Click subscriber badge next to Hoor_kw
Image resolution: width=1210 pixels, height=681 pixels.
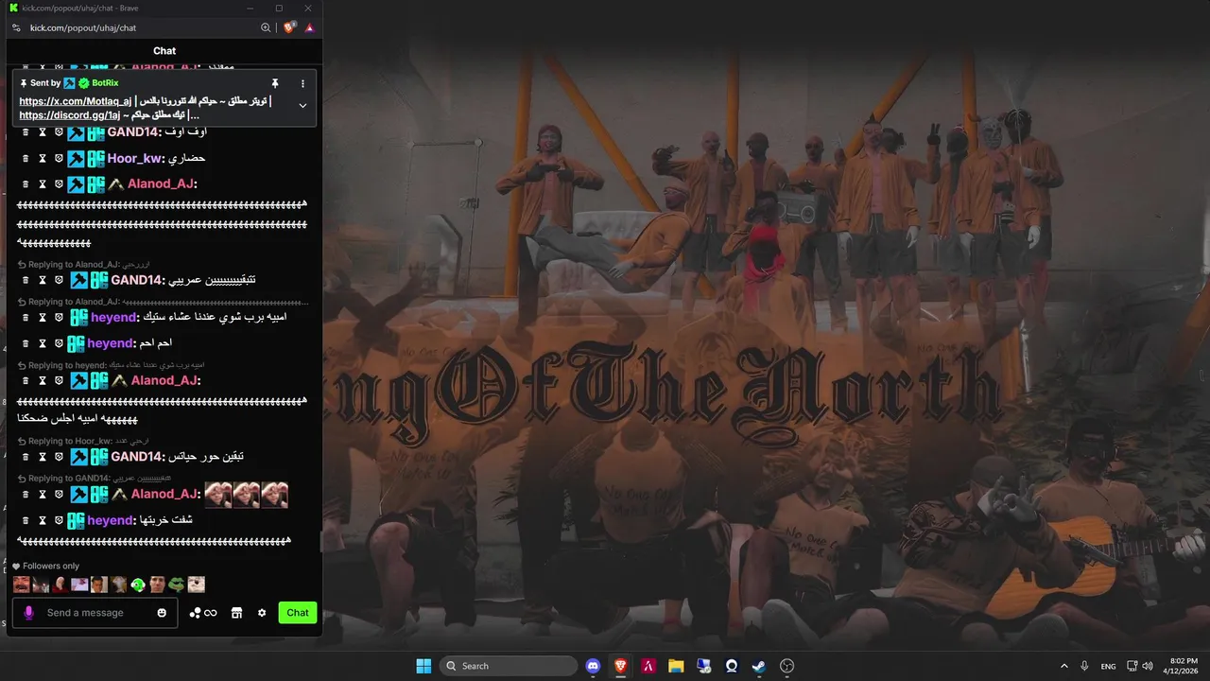96,158
